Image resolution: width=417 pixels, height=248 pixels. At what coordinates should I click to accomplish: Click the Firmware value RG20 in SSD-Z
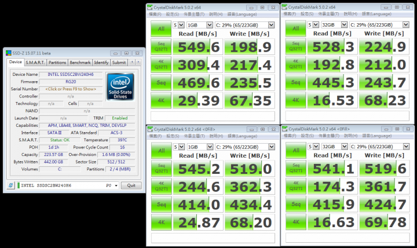(x=71, y=82)
